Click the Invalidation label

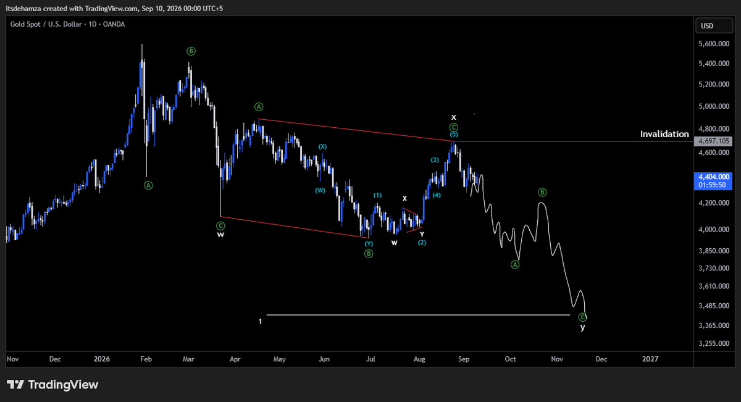(664, 134)
